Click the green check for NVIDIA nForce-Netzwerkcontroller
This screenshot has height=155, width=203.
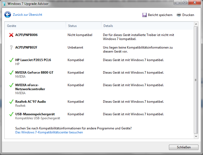coord(11,85)
